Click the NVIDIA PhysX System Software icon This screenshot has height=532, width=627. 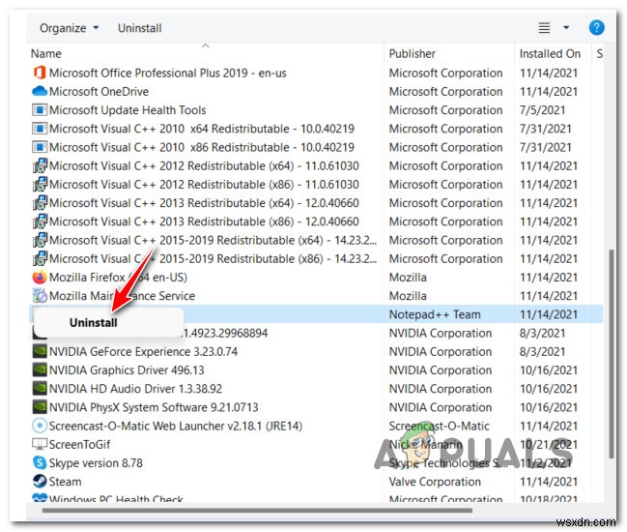[x=40, y=407]
